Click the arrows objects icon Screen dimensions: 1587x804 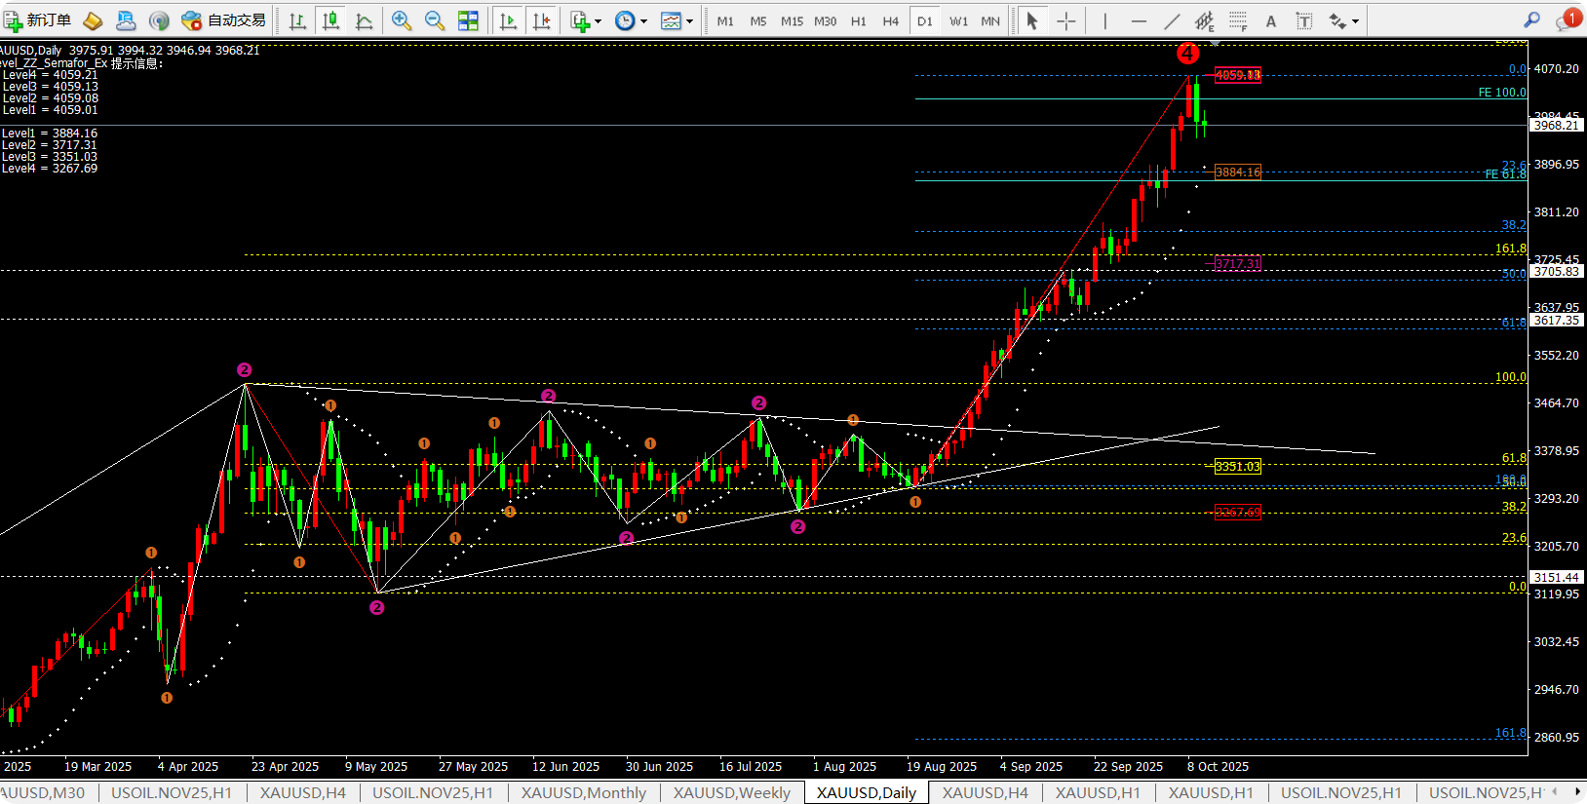(x=1337, y=20)
